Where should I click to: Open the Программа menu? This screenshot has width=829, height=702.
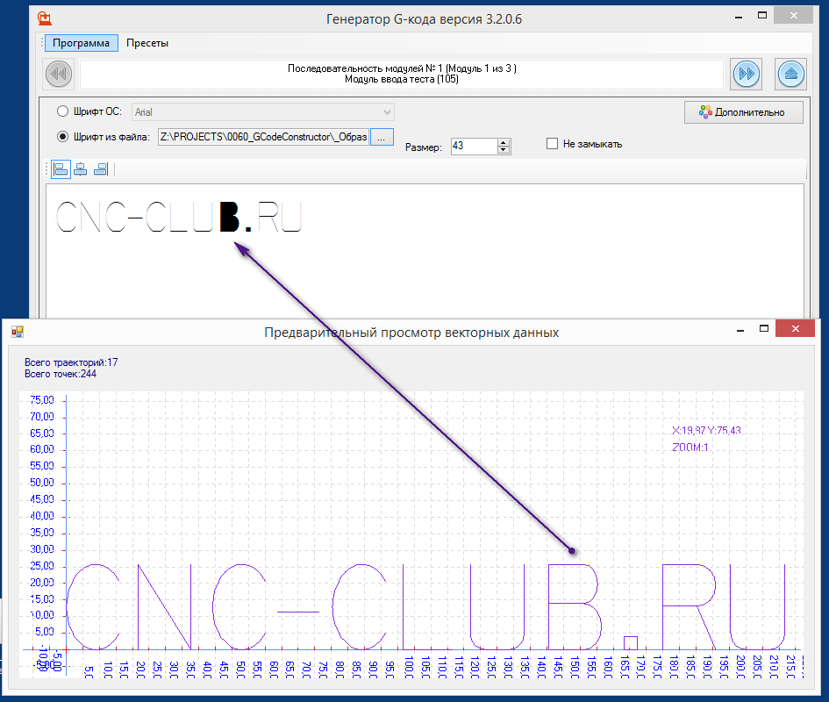tap(82, 43)
